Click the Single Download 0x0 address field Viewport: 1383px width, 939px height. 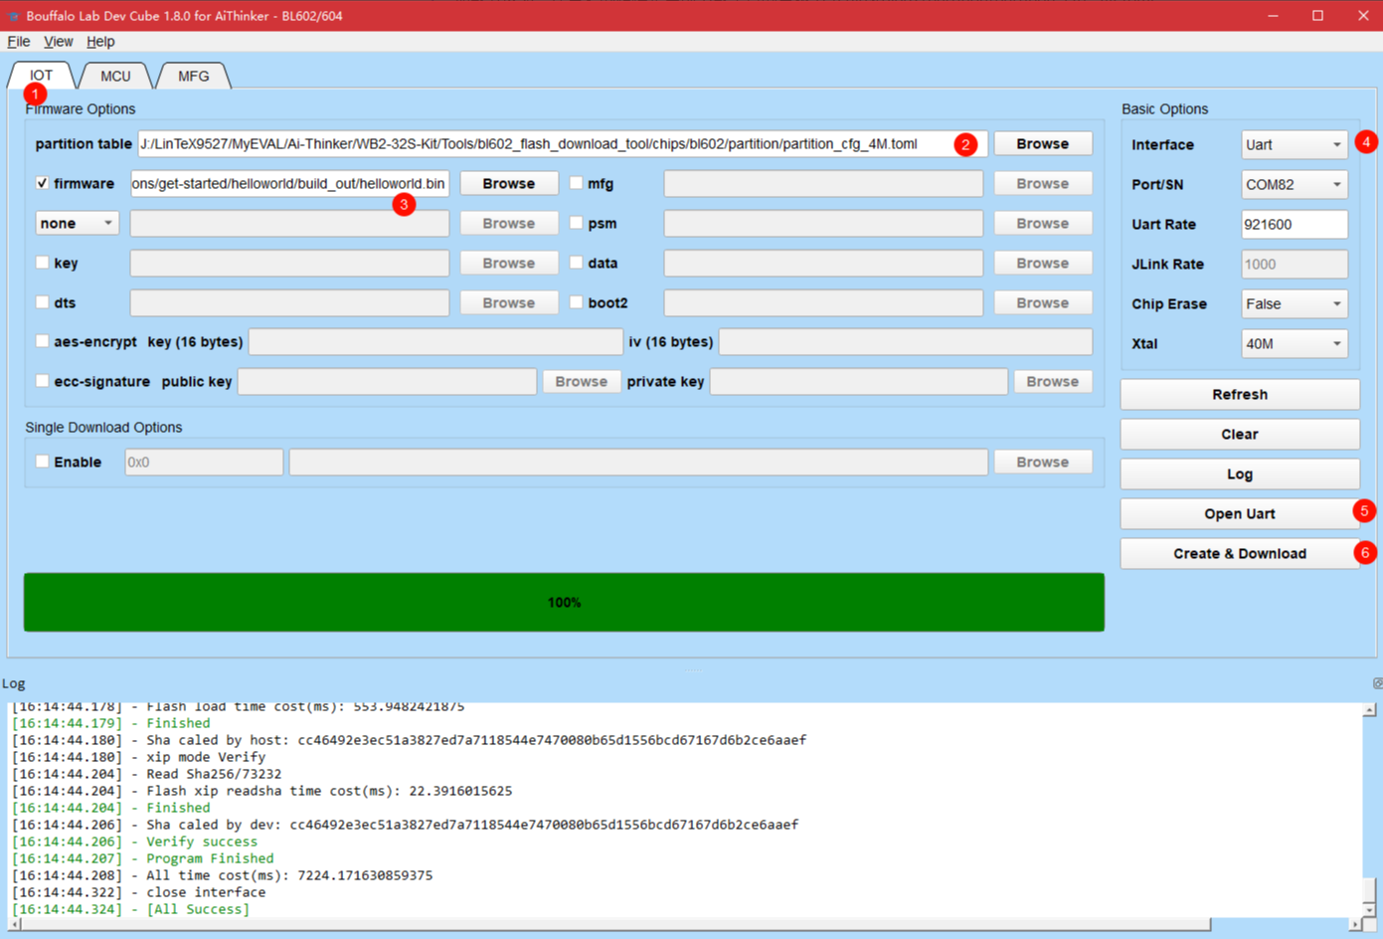(204, 462)
